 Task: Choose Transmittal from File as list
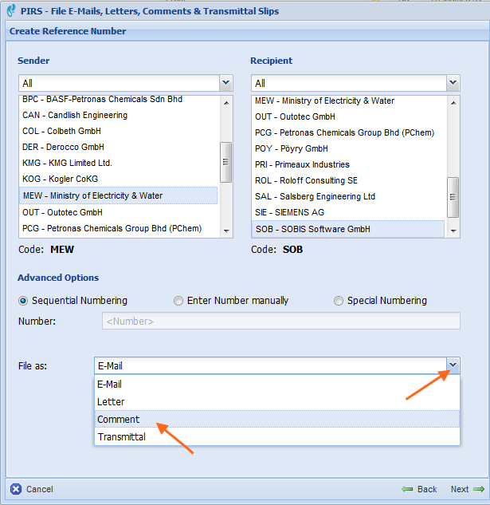pos(277,436)
